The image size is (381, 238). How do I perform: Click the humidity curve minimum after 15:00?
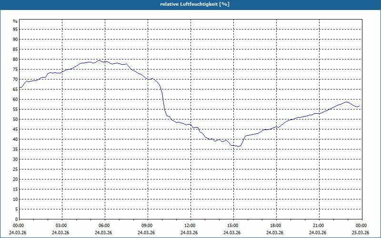[x=239, y=146]
